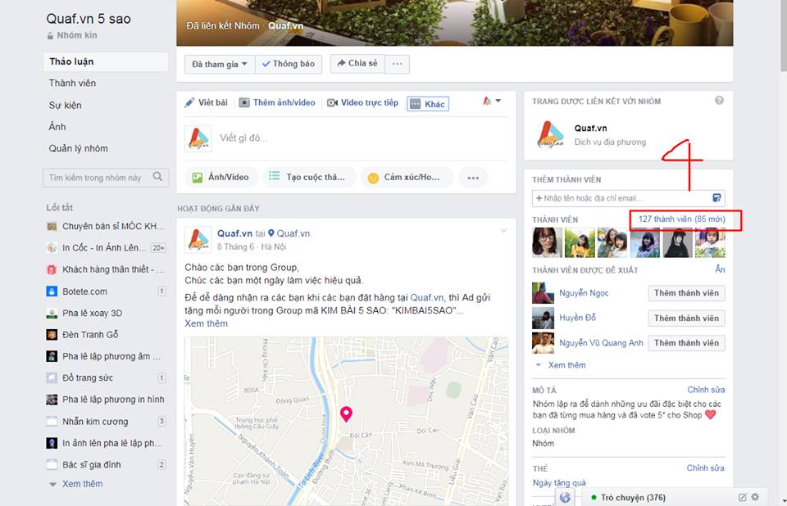Open the Đã tham gia dropdown
The image size is (787, 506).
[x=216, y=64]
